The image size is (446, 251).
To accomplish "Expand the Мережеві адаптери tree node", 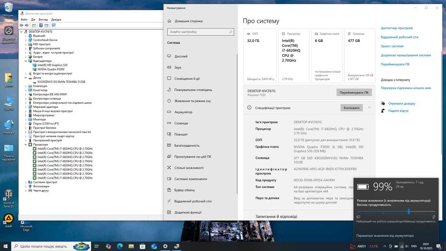I will click(x=25, y=107).
